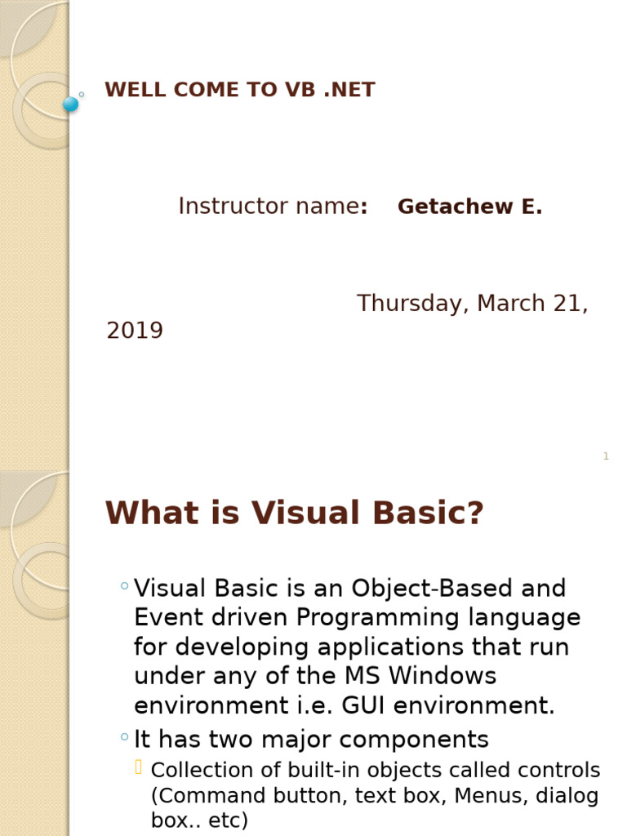The image size is (627, 836).
Task: Click the small ring above the blue sphere
Action: point(81,94)
